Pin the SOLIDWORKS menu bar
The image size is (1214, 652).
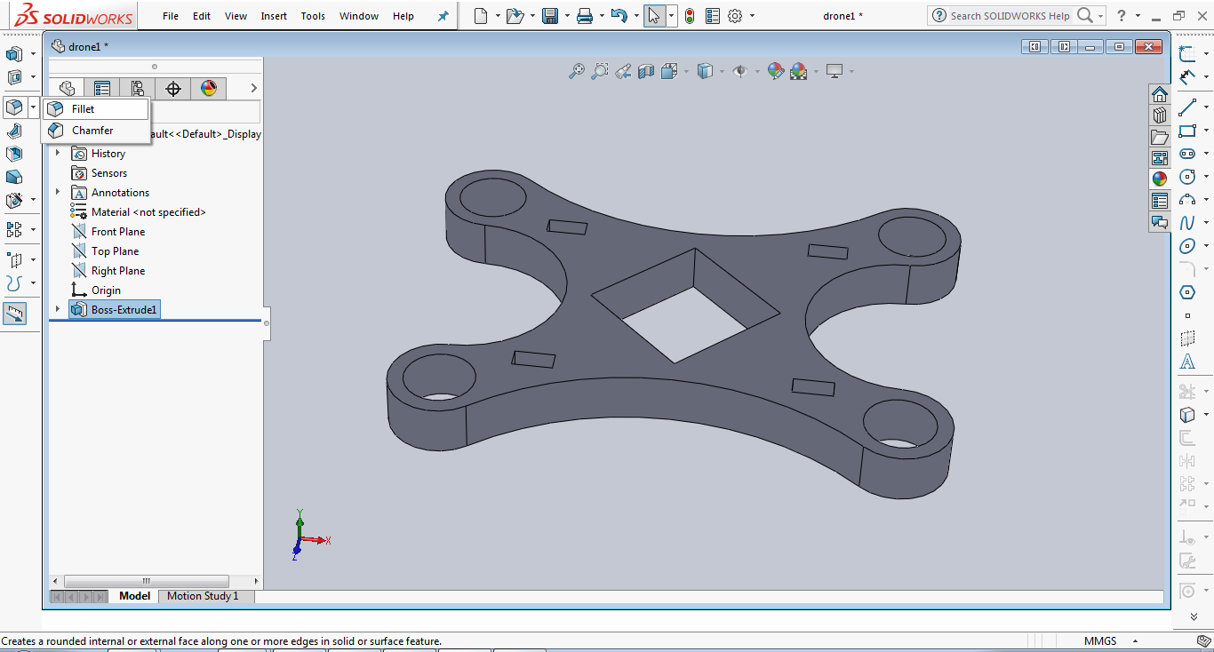click(443, 16)
